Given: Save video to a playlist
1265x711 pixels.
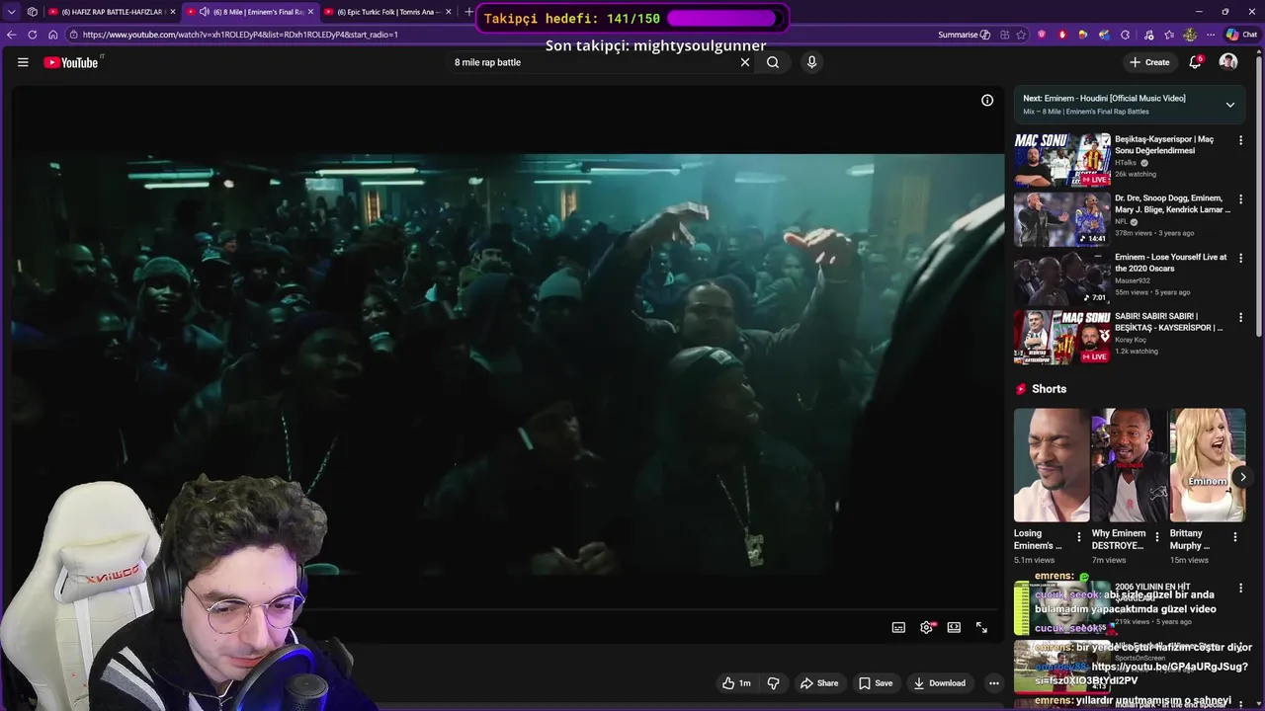Looking at the screenshot, I should coord(876,683).
